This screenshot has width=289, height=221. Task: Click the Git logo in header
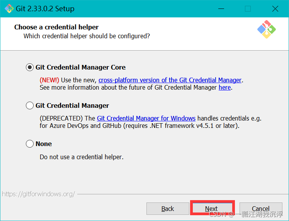[x=267, y=29]
